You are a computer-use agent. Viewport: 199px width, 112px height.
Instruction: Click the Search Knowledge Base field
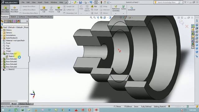click(x=166, y=2)
